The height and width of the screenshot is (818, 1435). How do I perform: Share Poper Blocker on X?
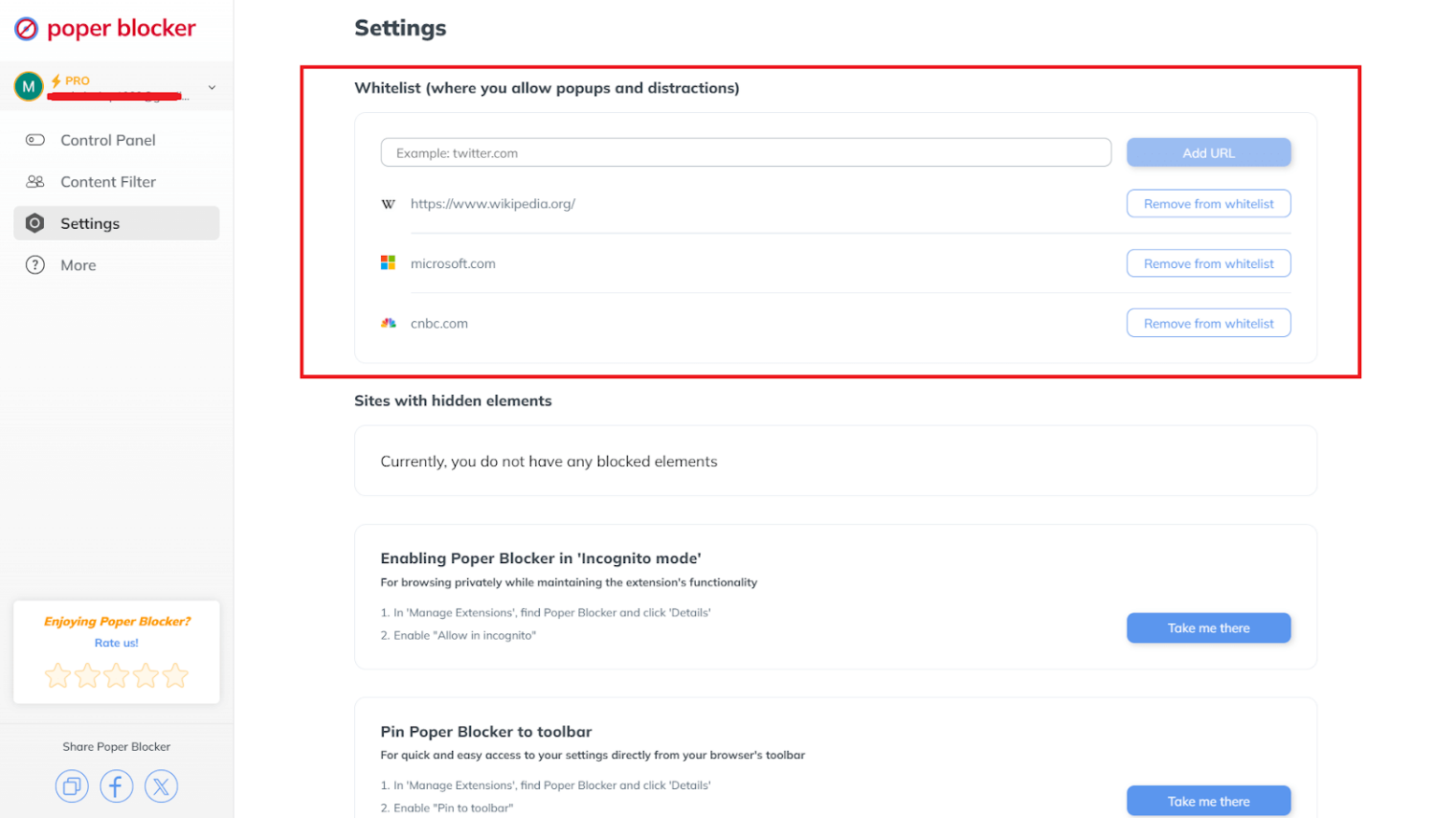(x=161, y=786)
